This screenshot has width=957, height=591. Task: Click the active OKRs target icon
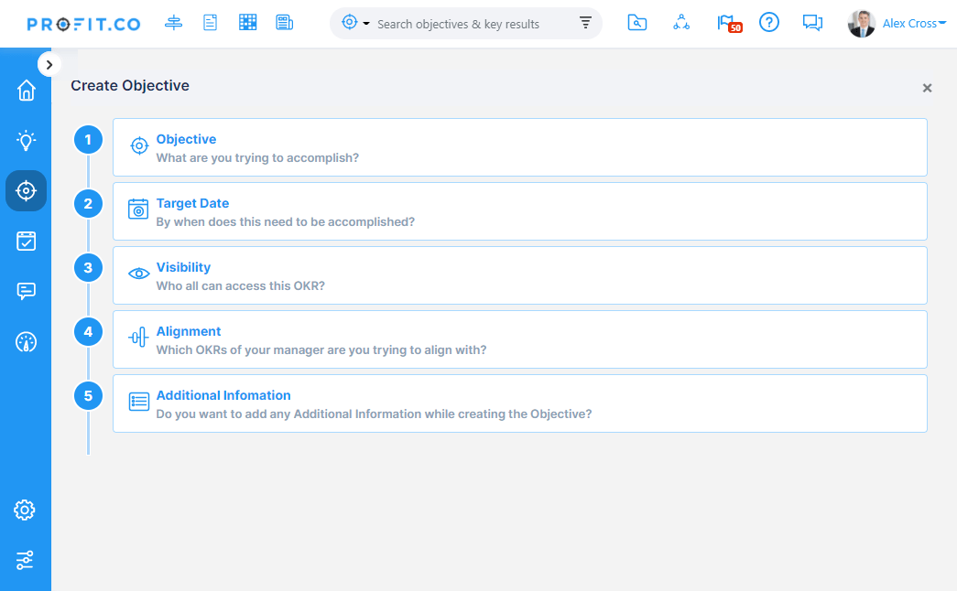tap(25, 190)
